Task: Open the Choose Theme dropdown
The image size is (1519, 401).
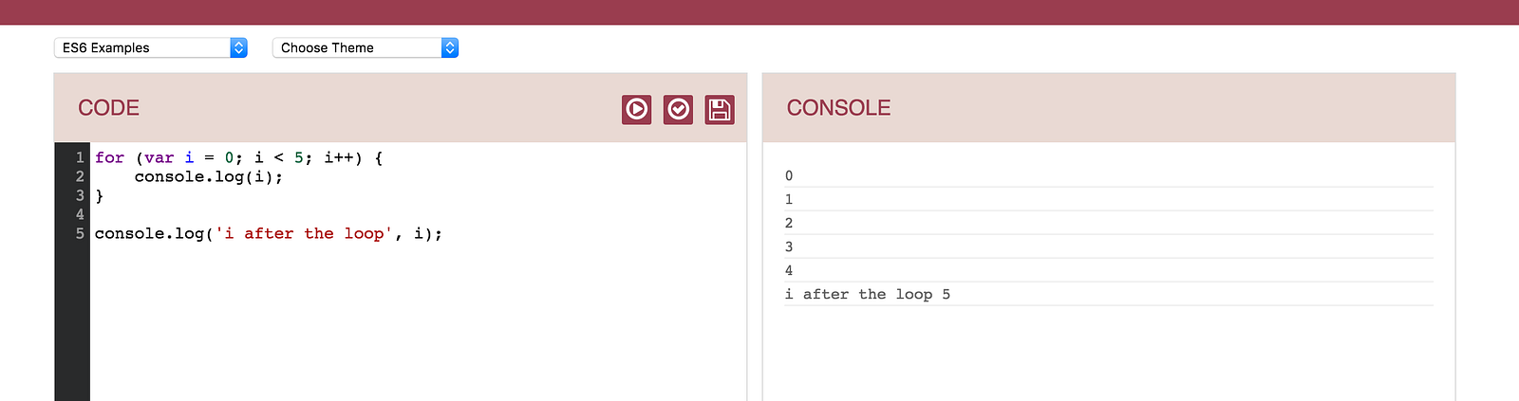Action: coord(366,47)
